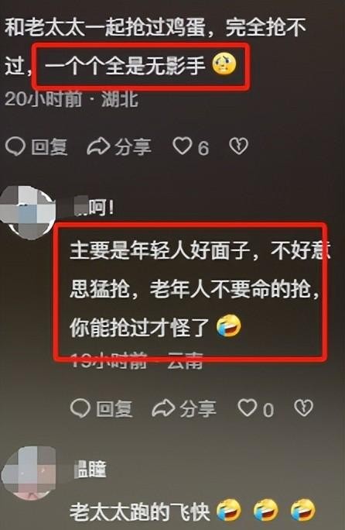Tap share arrow icon under Hubei comment
This screenshot has height=530, width=345.
[x=98, y=146]
